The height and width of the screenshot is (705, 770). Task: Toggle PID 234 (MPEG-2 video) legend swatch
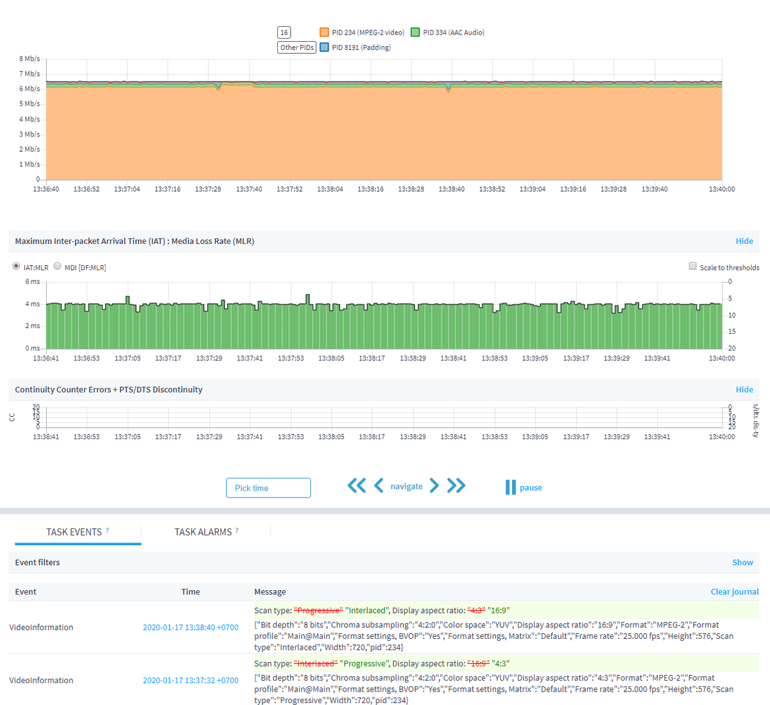324,32
